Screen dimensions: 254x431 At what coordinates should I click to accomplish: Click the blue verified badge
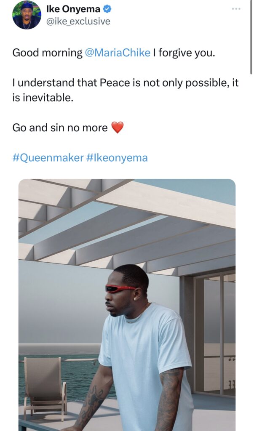(107, 9)
